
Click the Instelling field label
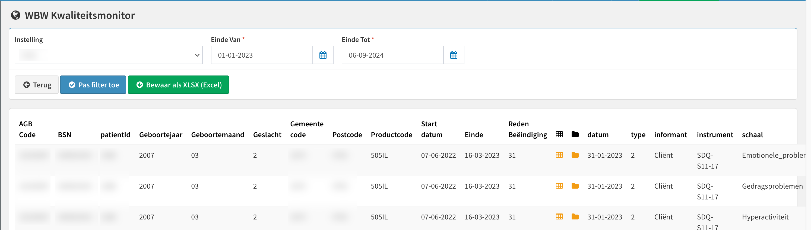[x=29, y=40]
